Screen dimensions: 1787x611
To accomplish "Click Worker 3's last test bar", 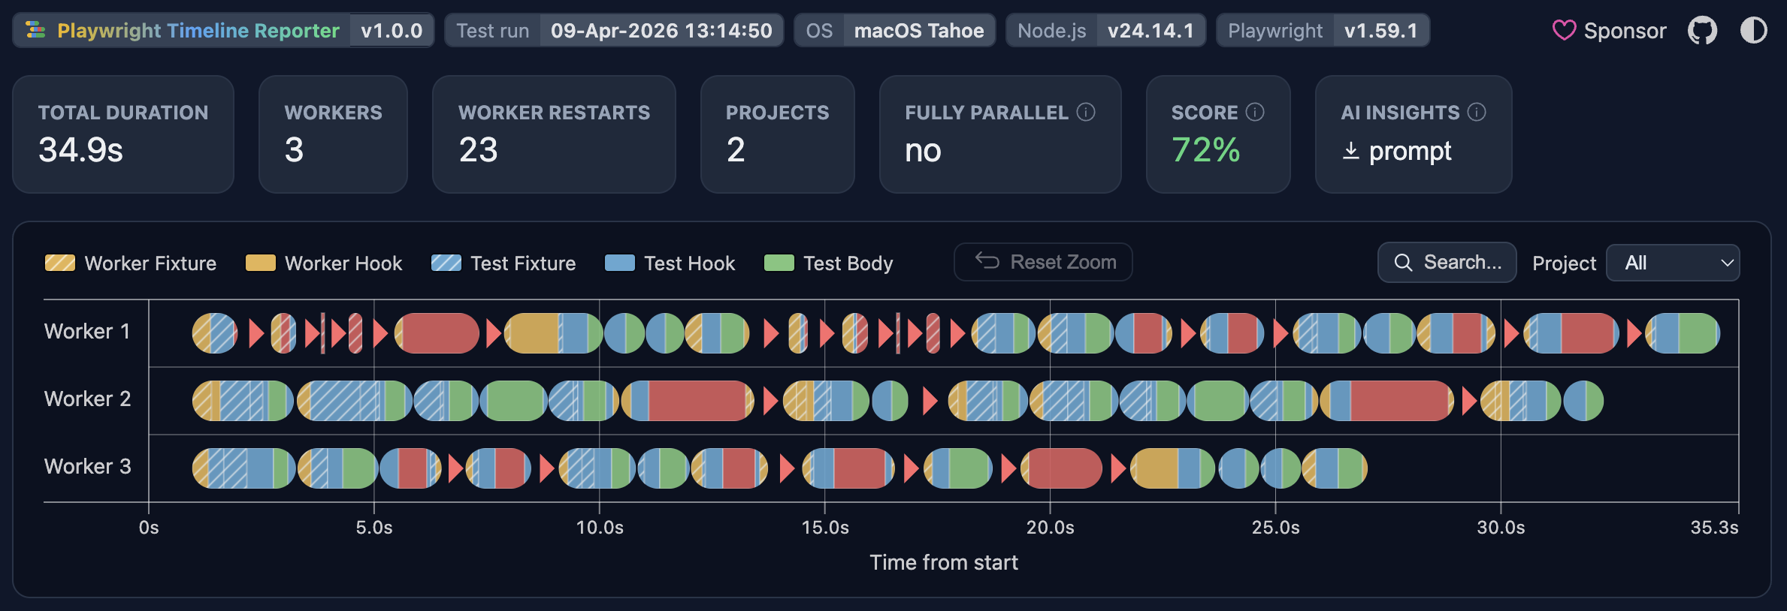I will (x=1334, y=468).
